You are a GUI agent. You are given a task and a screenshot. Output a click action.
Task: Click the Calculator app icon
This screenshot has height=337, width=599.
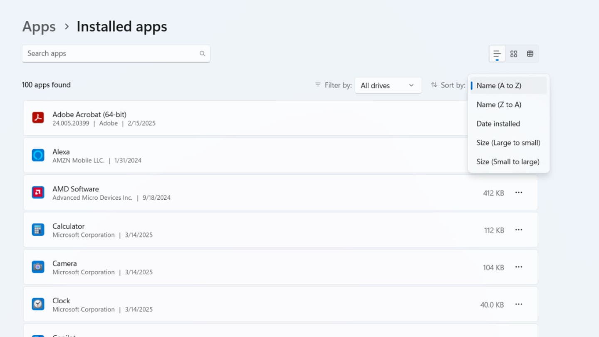pyautogui.click(x=38, y=230)
